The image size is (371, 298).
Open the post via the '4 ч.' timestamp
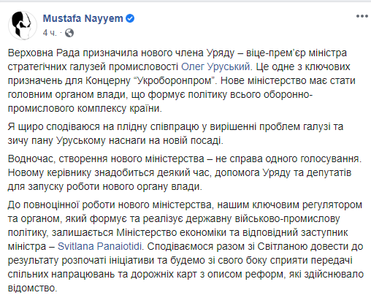point(50,33)
